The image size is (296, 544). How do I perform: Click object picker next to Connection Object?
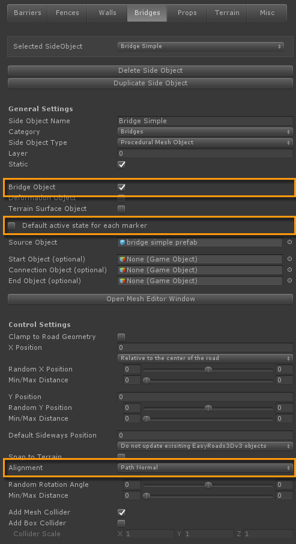(x=290, y=269)
